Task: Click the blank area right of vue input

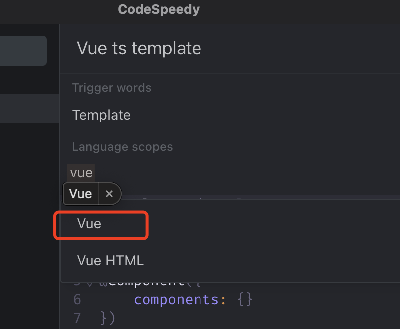Action: (247, 173)
